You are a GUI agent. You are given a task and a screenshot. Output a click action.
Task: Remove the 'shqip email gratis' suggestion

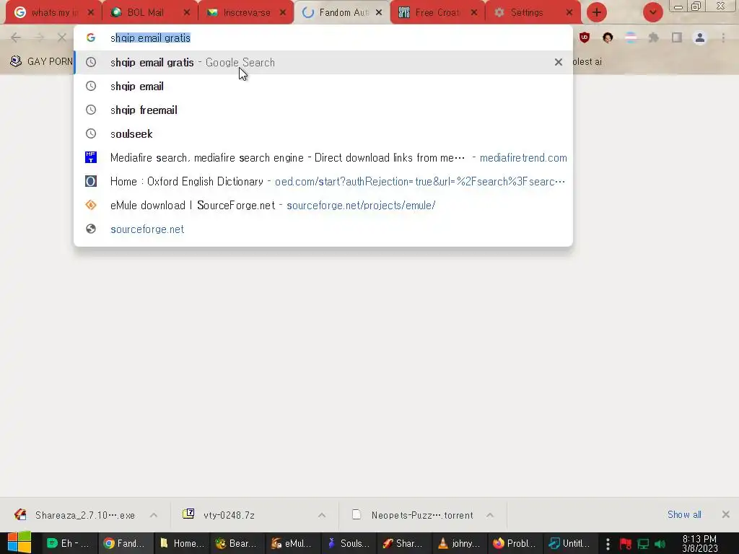[x=559, y=62]
